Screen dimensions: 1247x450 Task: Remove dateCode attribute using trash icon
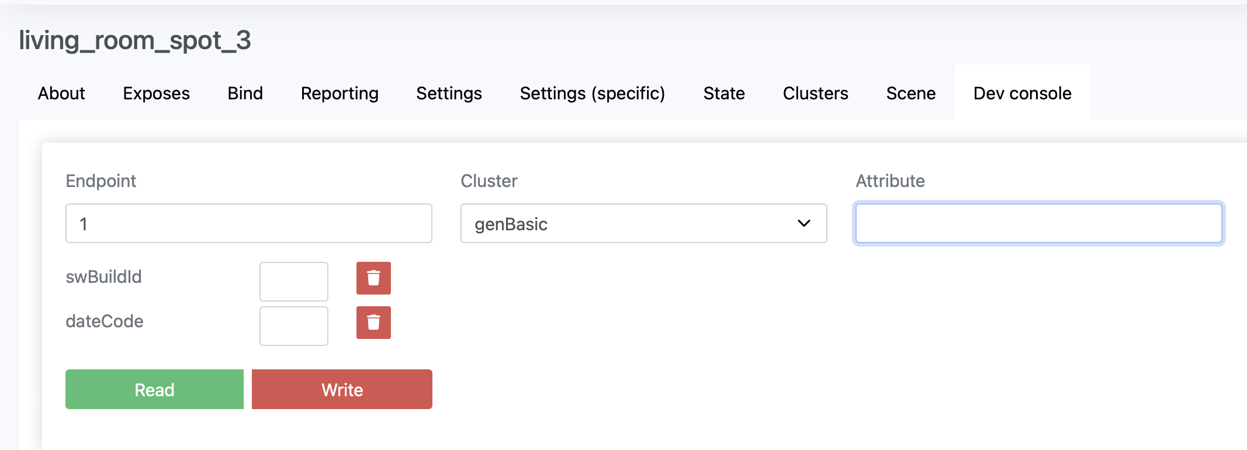373,323
